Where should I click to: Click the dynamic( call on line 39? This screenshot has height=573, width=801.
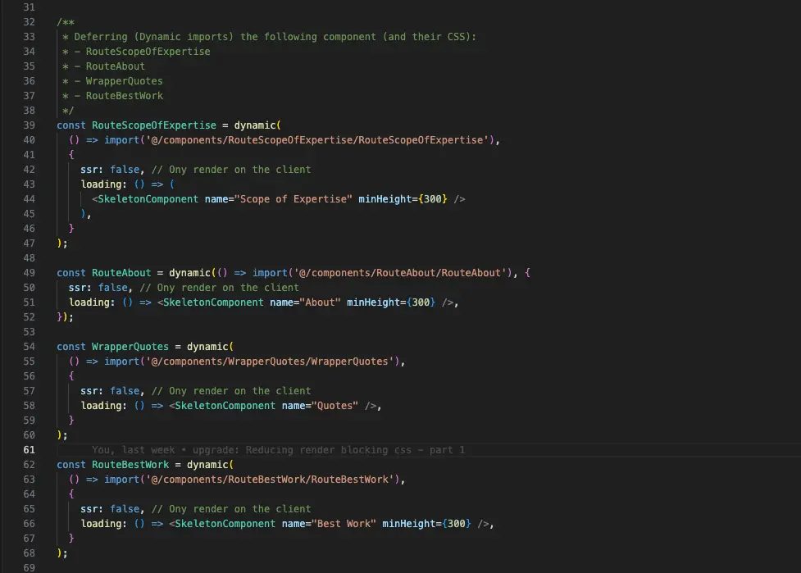point(257,125)
